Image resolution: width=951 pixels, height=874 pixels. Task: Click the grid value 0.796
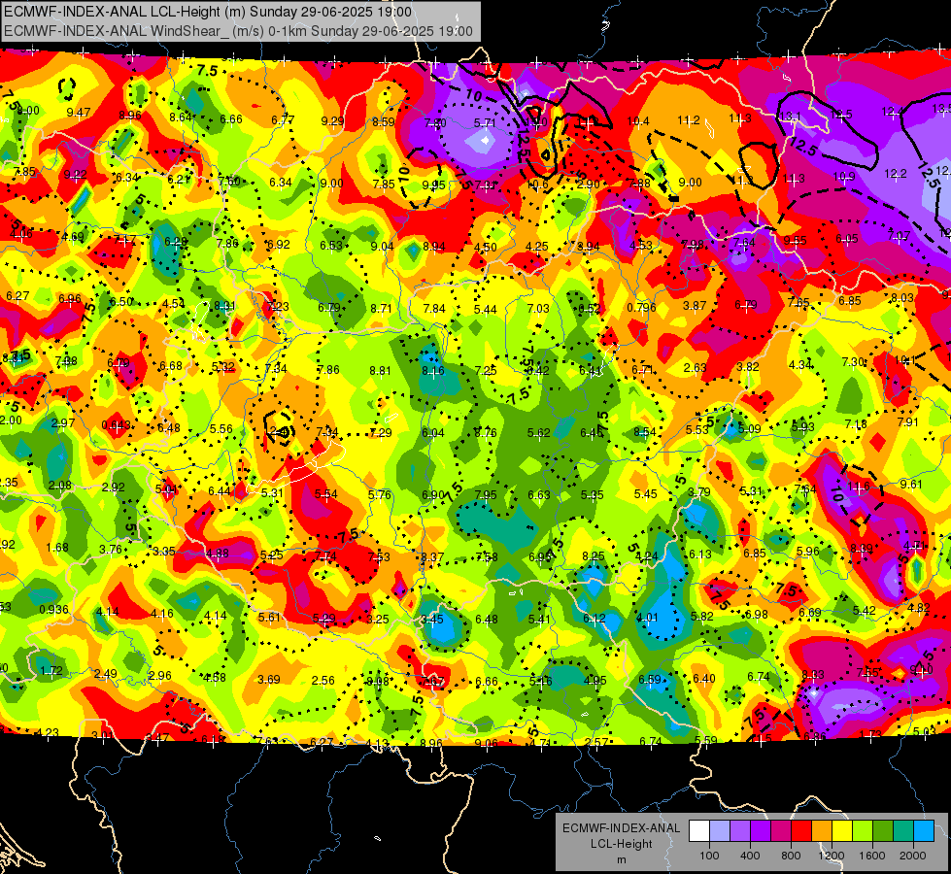click(642, 307)
